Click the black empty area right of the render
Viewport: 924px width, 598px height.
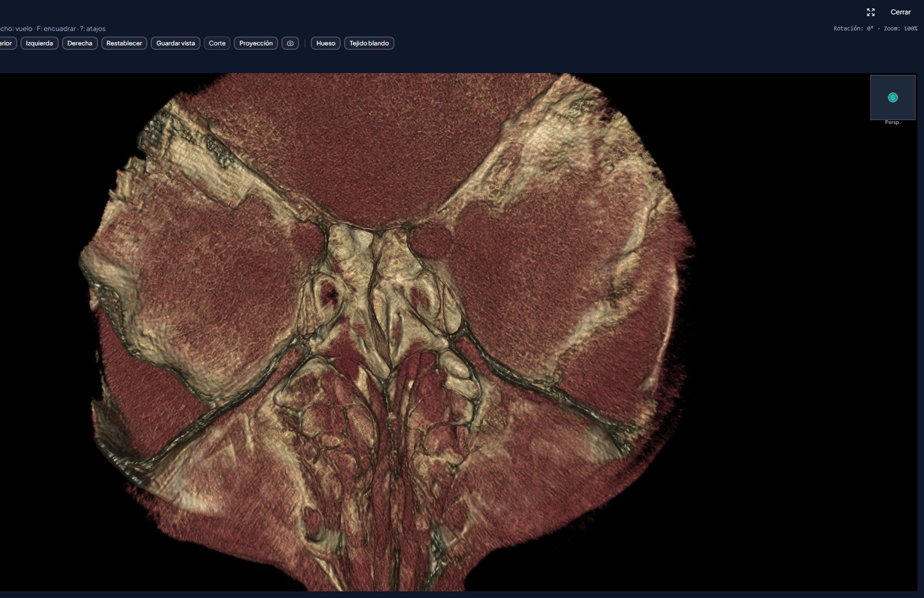pyautogui.click(x=803, y=360)
